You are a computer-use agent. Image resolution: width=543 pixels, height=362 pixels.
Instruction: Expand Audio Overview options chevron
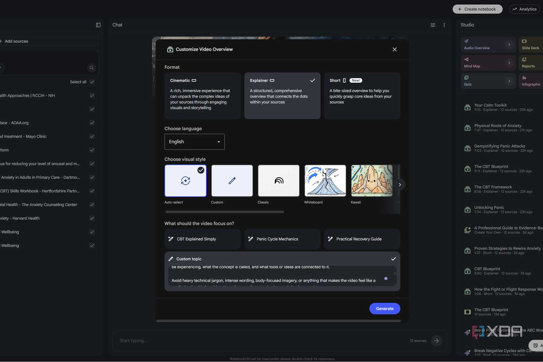(509, 45)
